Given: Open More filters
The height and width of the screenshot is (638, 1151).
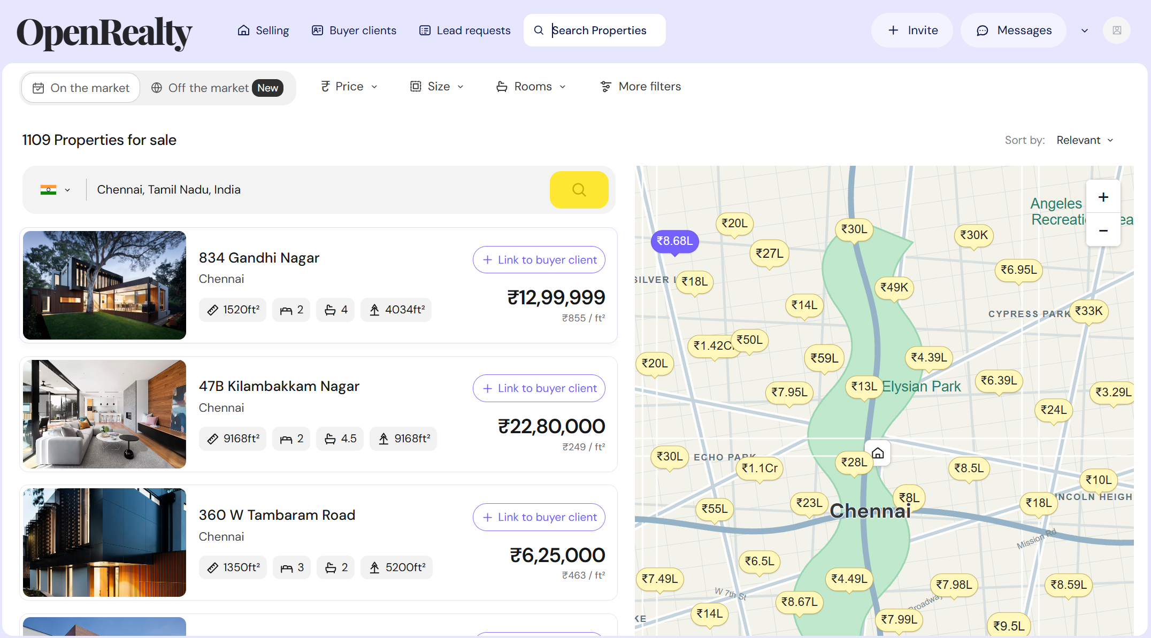Looking at the screenshot, I should pyautogui.click(x=640, y=87).
